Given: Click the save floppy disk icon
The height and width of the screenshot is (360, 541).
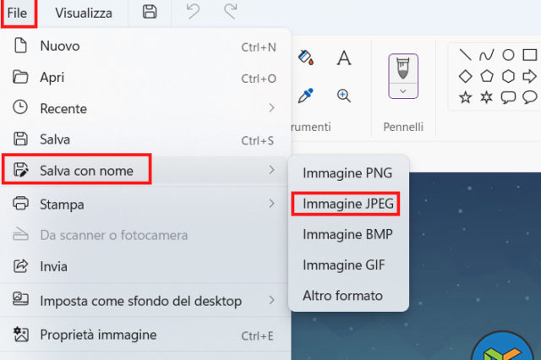Looking at the screenshot, I should [x=150, y=12].
